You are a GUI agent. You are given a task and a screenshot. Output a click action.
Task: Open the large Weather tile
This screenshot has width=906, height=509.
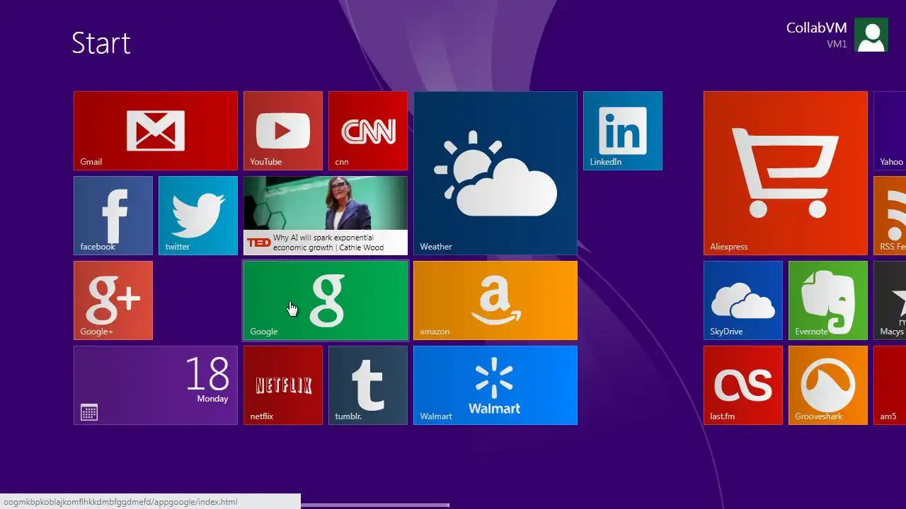coord(495,173)
